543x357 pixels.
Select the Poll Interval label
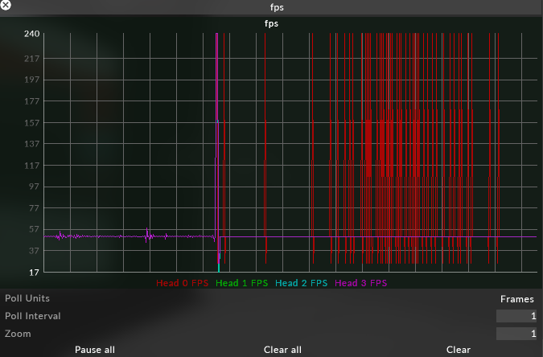(x=32, y=316)
